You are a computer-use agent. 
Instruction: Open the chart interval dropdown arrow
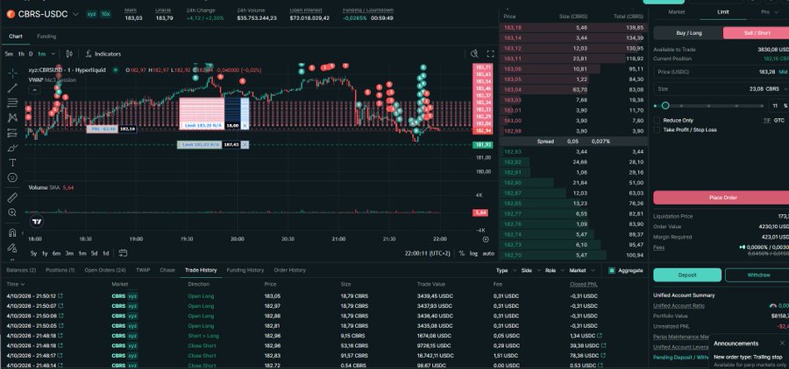pos(53,53)
